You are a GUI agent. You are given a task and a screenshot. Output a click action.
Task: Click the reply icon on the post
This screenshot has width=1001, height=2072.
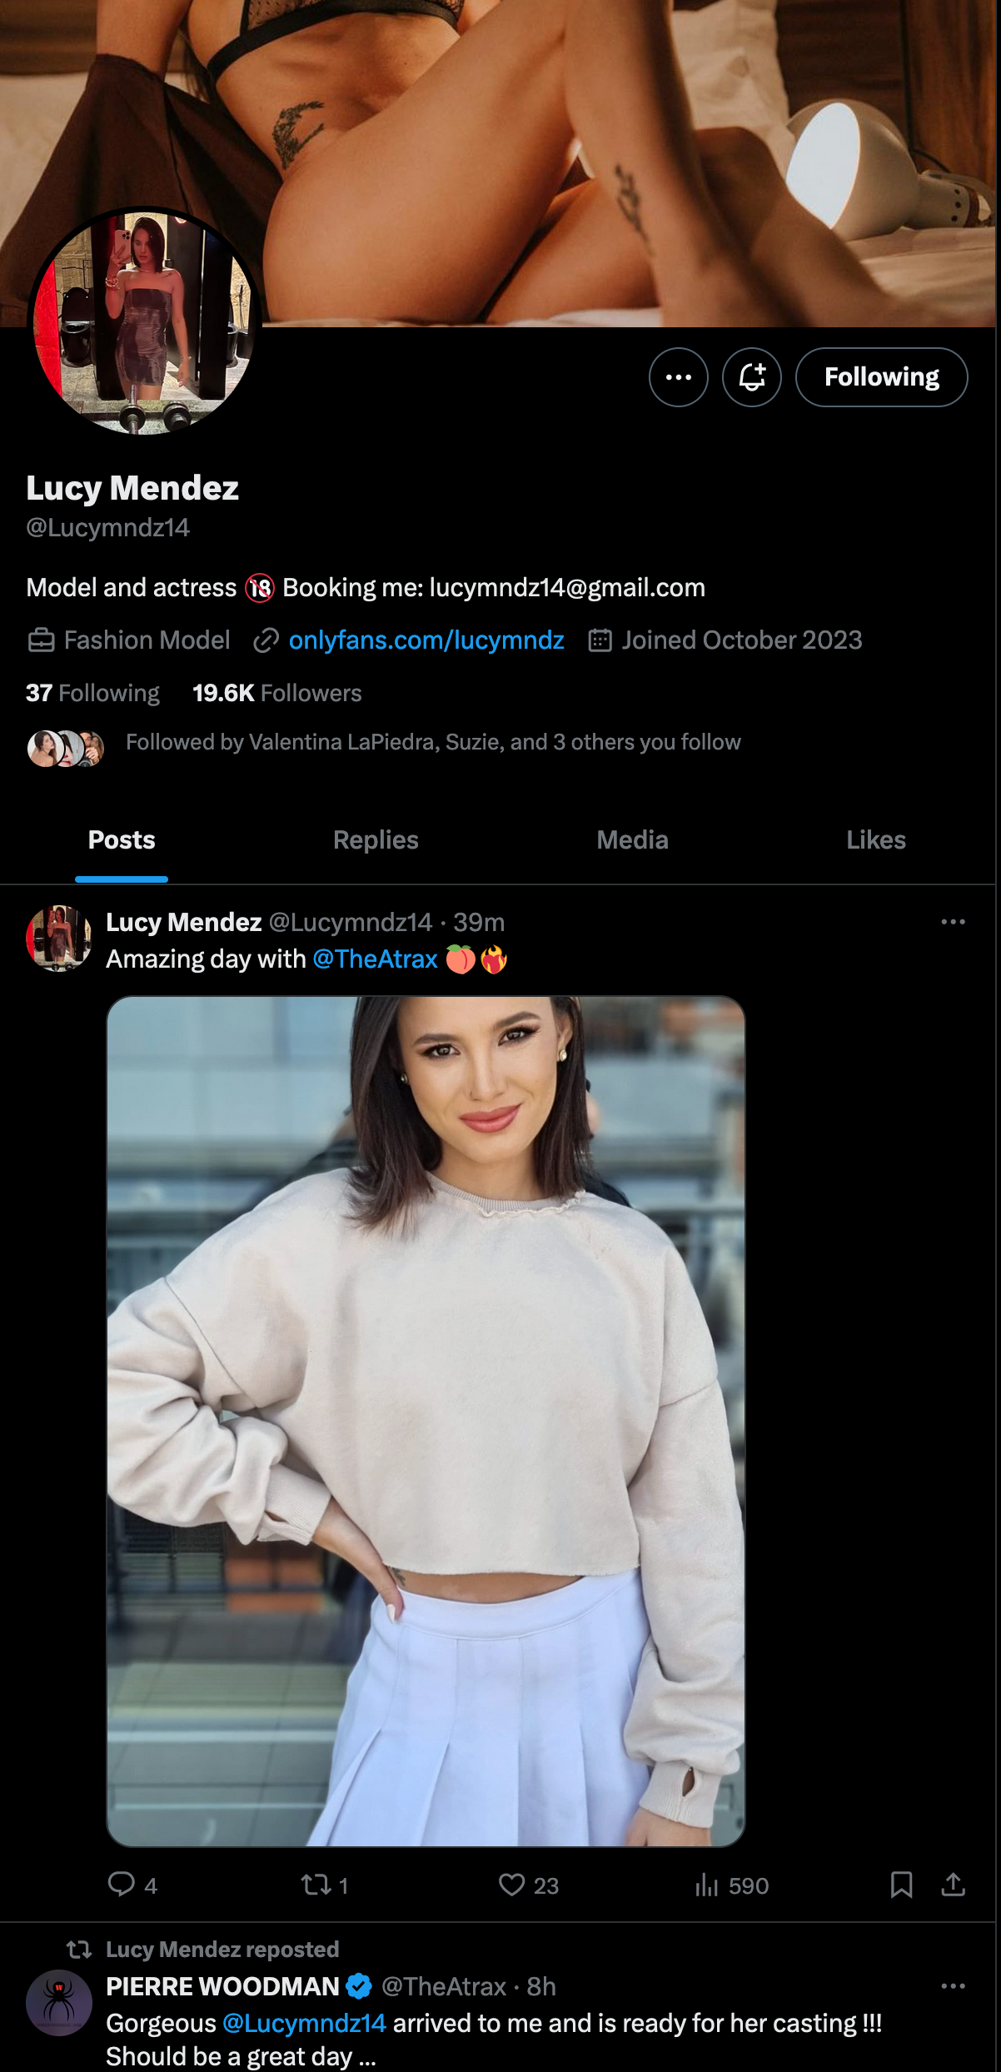tap(122, 1885)
